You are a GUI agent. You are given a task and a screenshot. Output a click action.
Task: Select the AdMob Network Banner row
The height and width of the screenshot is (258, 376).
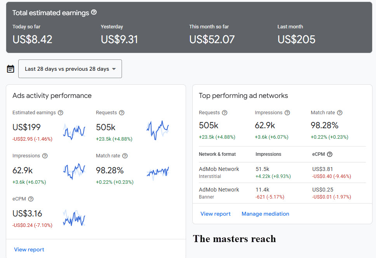282,193
